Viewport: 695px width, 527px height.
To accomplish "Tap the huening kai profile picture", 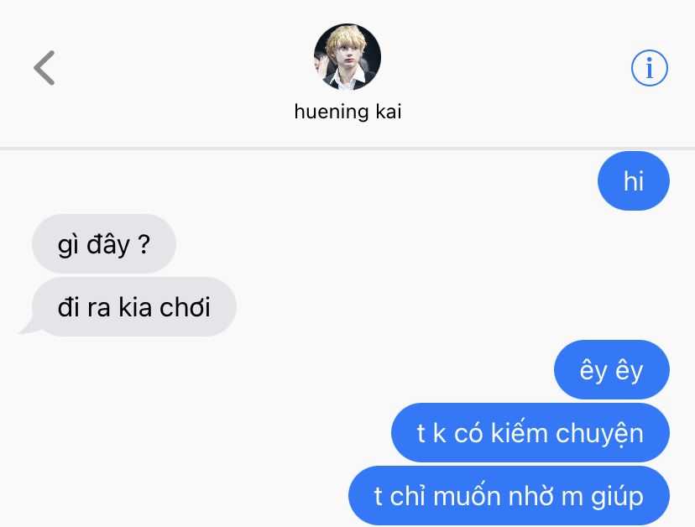I will [x=347, y=57].
